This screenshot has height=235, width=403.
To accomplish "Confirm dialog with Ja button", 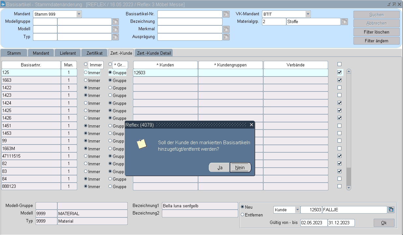I will [x=220, y=168].
